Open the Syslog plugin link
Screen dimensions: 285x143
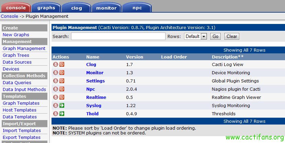tap(94, 105)
